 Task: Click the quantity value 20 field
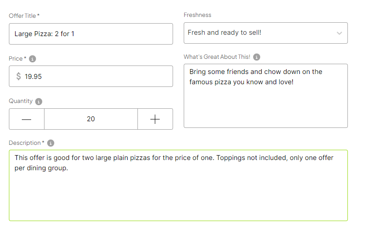pos(91,119)
